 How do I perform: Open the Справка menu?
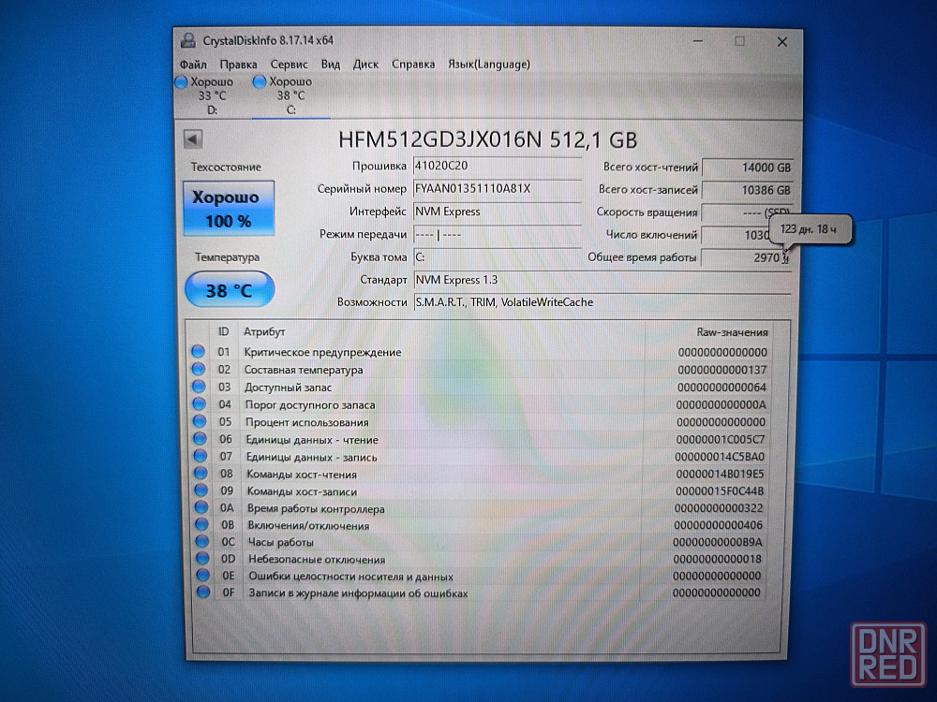coord(413,65)
